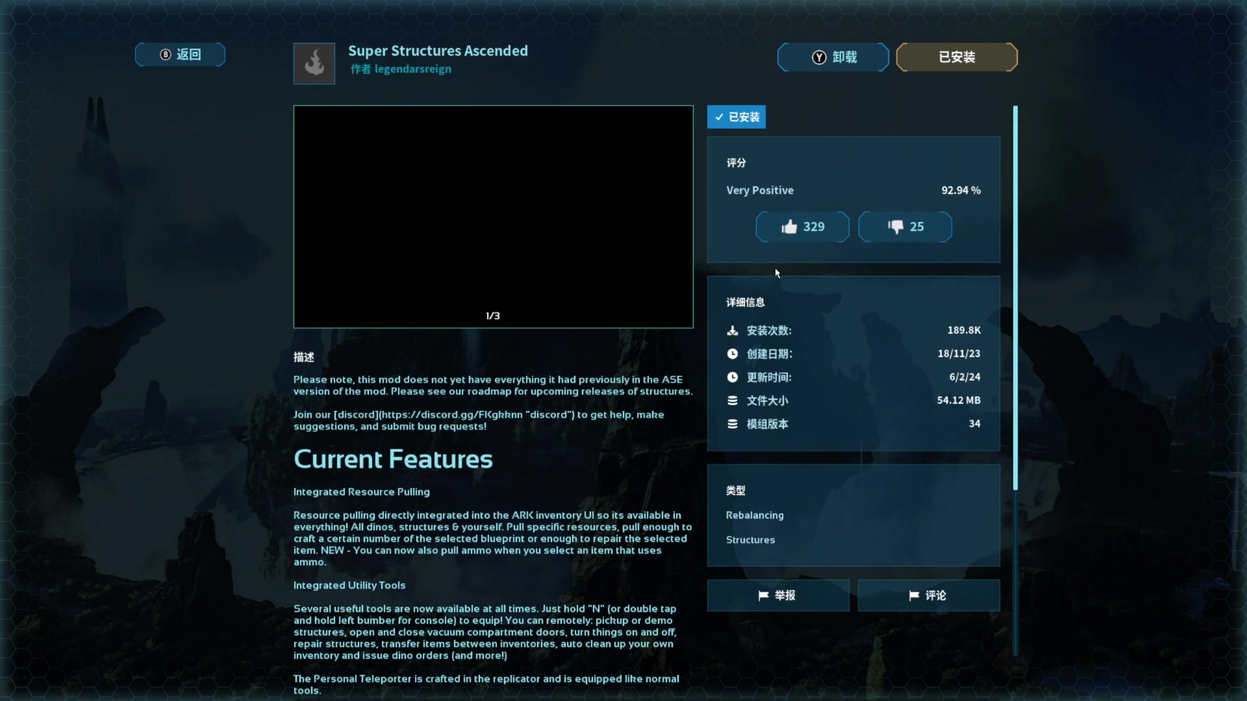Click the 92.94 % rating value
The image size is (1247, 701).
961,190
